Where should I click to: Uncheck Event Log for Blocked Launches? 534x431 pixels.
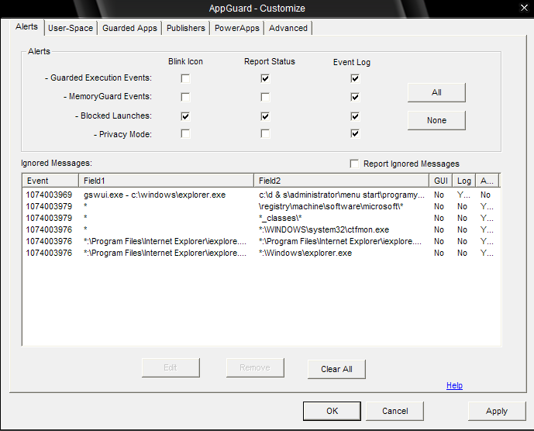click(355, 116)
